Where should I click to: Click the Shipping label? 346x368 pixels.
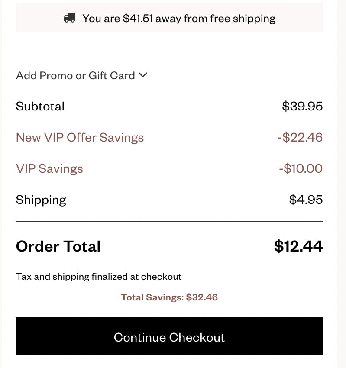pyautogui.click(x=41, y=200)
